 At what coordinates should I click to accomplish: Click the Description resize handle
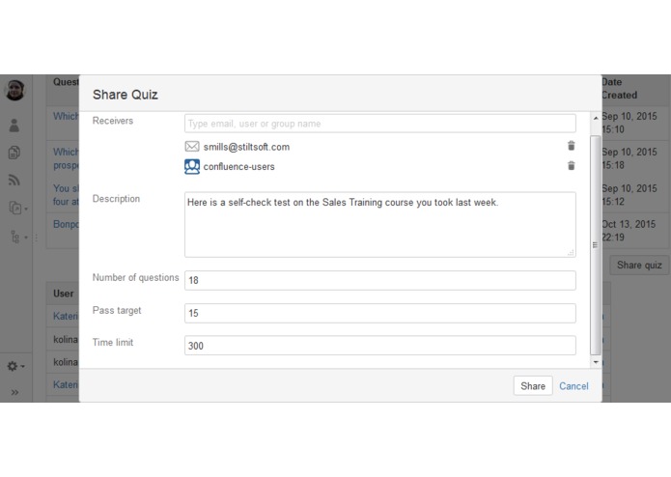(x=571, y=252)
